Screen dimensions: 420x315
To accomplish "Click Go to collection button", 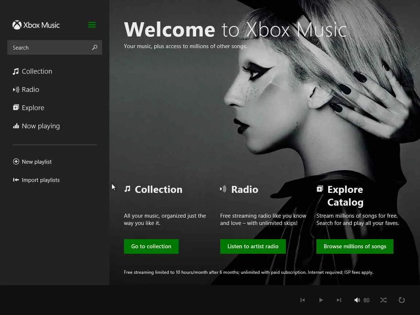I will [151, 246].
